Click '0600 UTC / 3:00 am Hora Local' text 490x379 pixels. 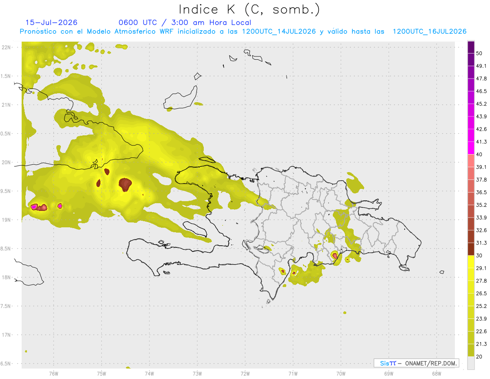[x=185, y=22]
